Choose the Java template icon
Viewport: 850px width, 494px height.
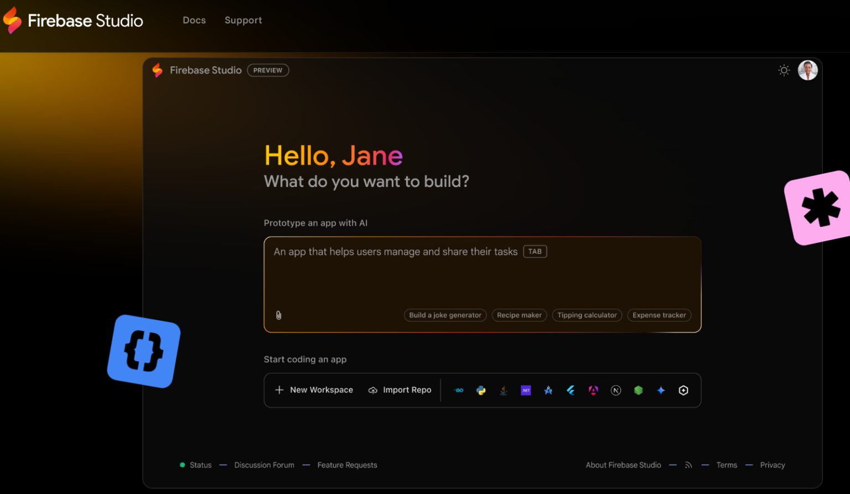[503, 390]
